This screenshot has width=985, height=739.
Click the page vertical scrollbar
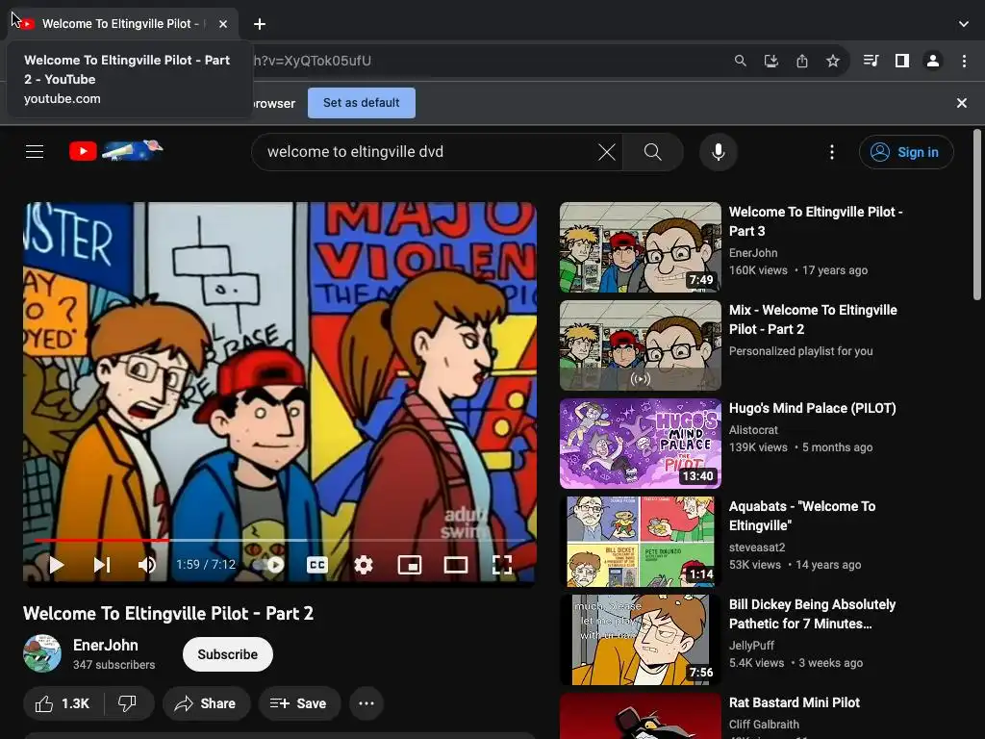pos(977,215)
